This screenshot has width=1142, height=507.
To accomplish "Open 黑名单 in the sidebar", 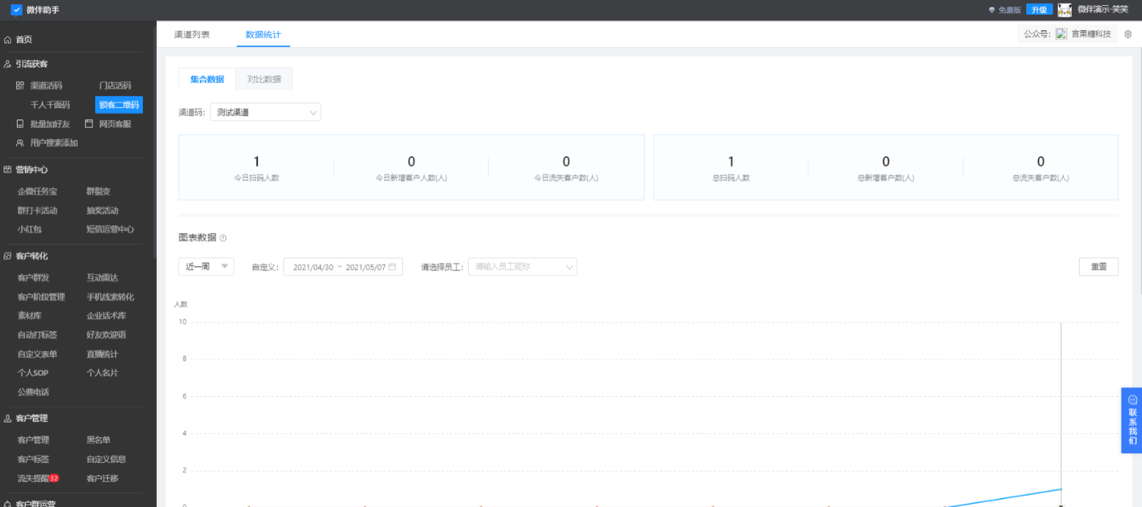I will [98, 440].
